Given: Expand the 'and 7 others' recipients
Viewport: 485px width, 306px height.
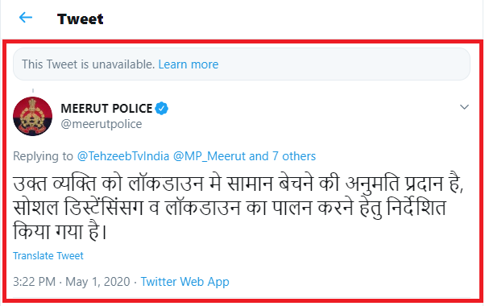Looking at the screenshot, I should [283, 156].
